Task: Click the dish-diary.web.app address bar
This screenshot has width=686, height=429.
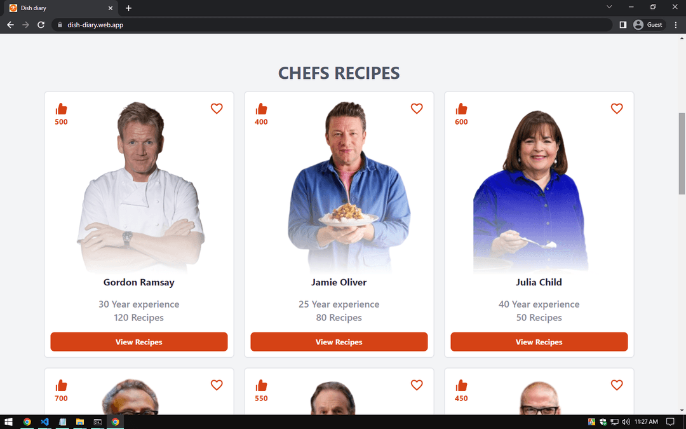Action: click(332, 25)
